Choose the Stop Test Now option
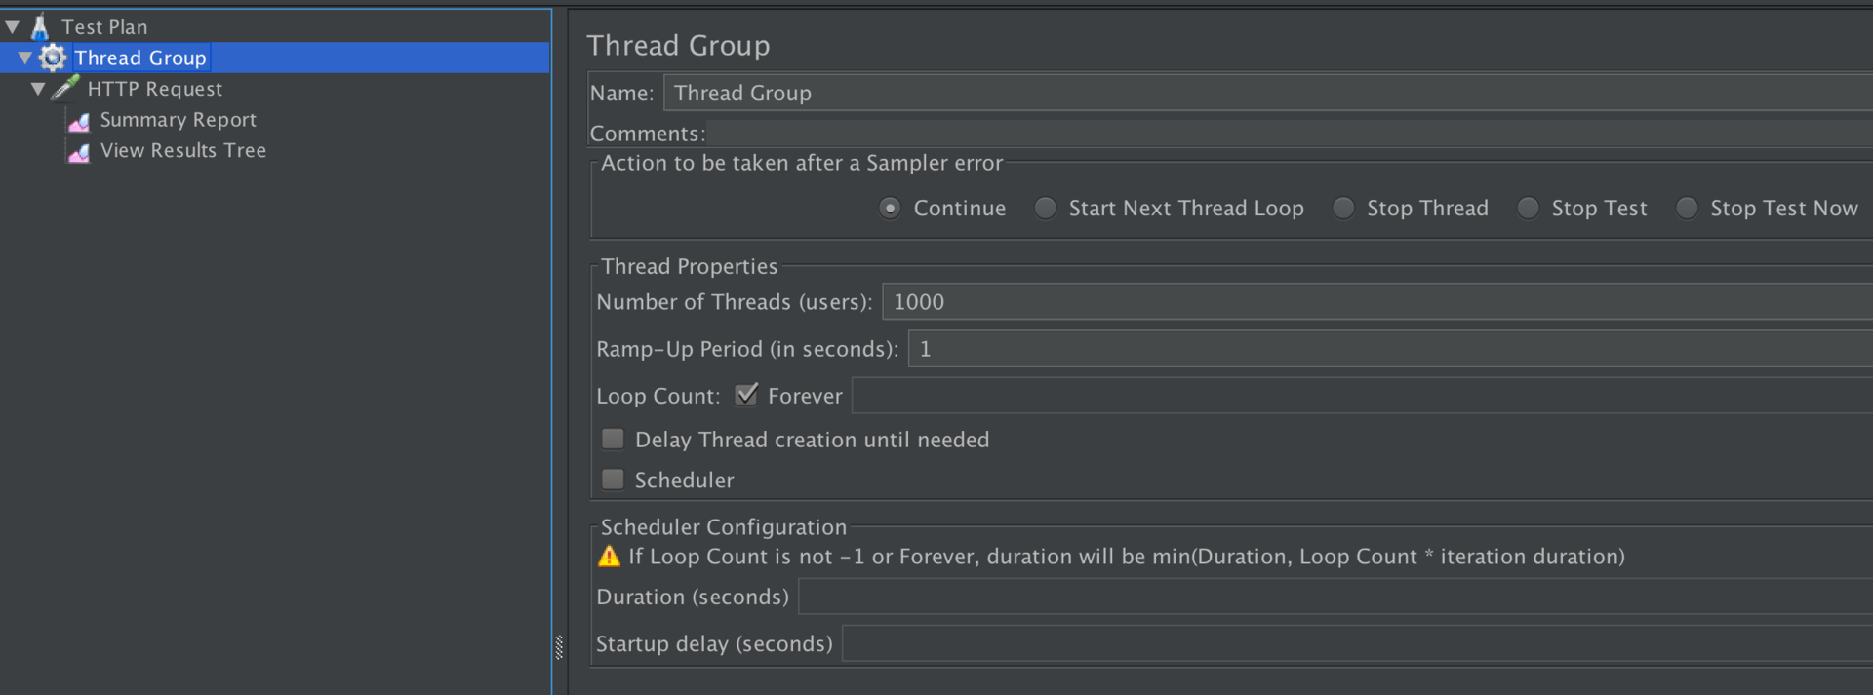This screenshot has width=1873, height=695. (x=1687, y=209)
